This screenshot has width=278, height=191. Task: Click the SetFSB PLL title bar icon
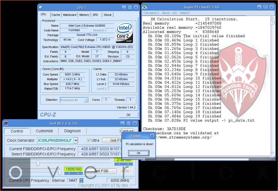point(6,123)
